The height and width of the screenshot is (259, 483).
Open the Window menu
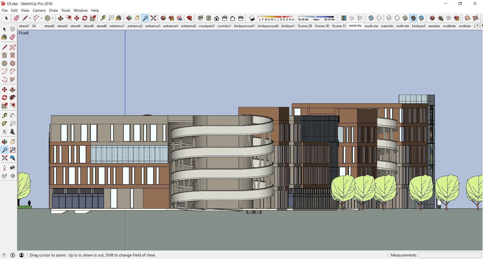pyautogui.click(x=80, y=10)
